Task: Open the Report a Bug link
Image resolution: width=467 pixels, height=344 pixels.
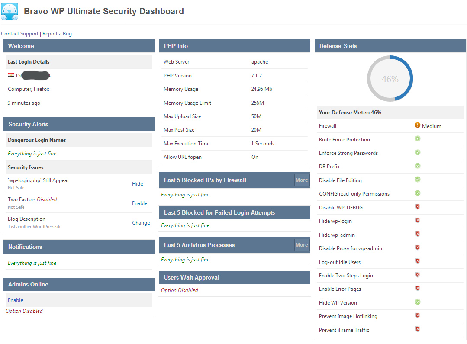Action: 57,34
